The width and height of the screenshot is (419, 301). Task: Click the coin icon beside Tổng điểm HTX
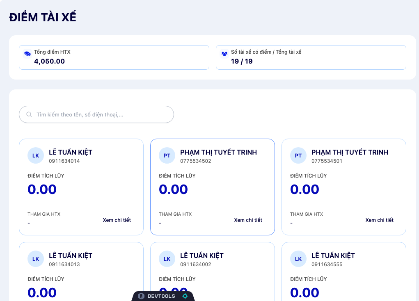(27, 54)
